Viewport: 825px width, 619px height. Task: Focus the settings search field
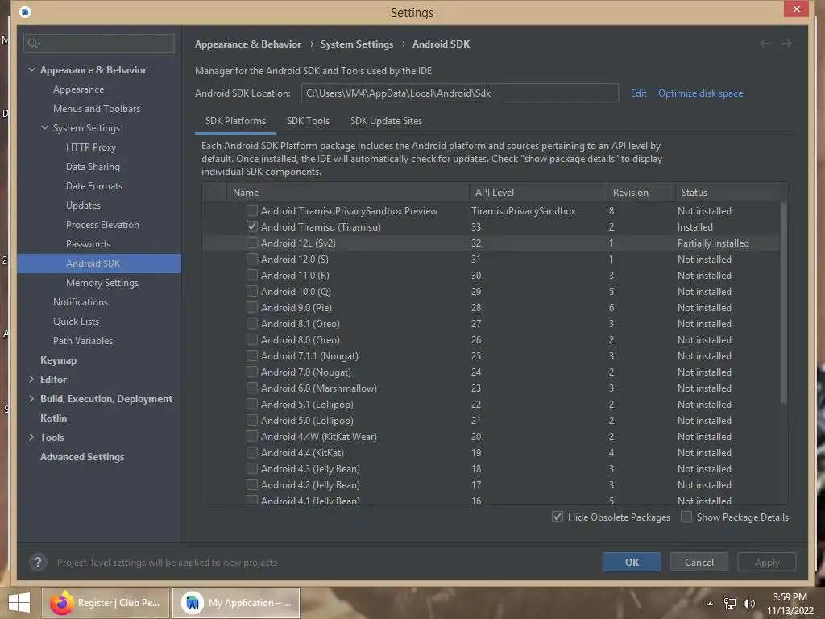point(99,44)
